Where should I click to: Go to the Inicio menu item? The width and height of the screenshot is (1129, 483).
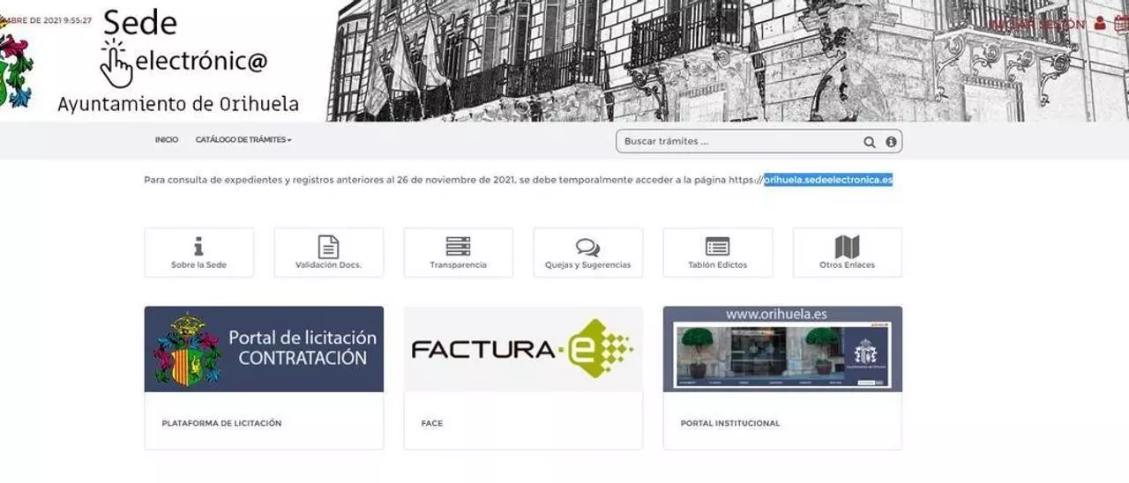pyautogui.click(x=166, y=140)
